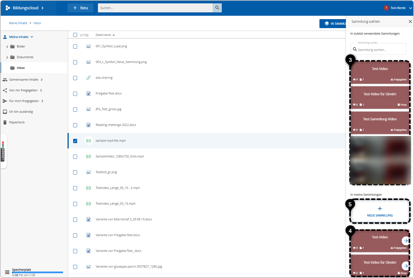Click the image icon beside 001_Symbol_Lupe.png

(x=89, y=46)
